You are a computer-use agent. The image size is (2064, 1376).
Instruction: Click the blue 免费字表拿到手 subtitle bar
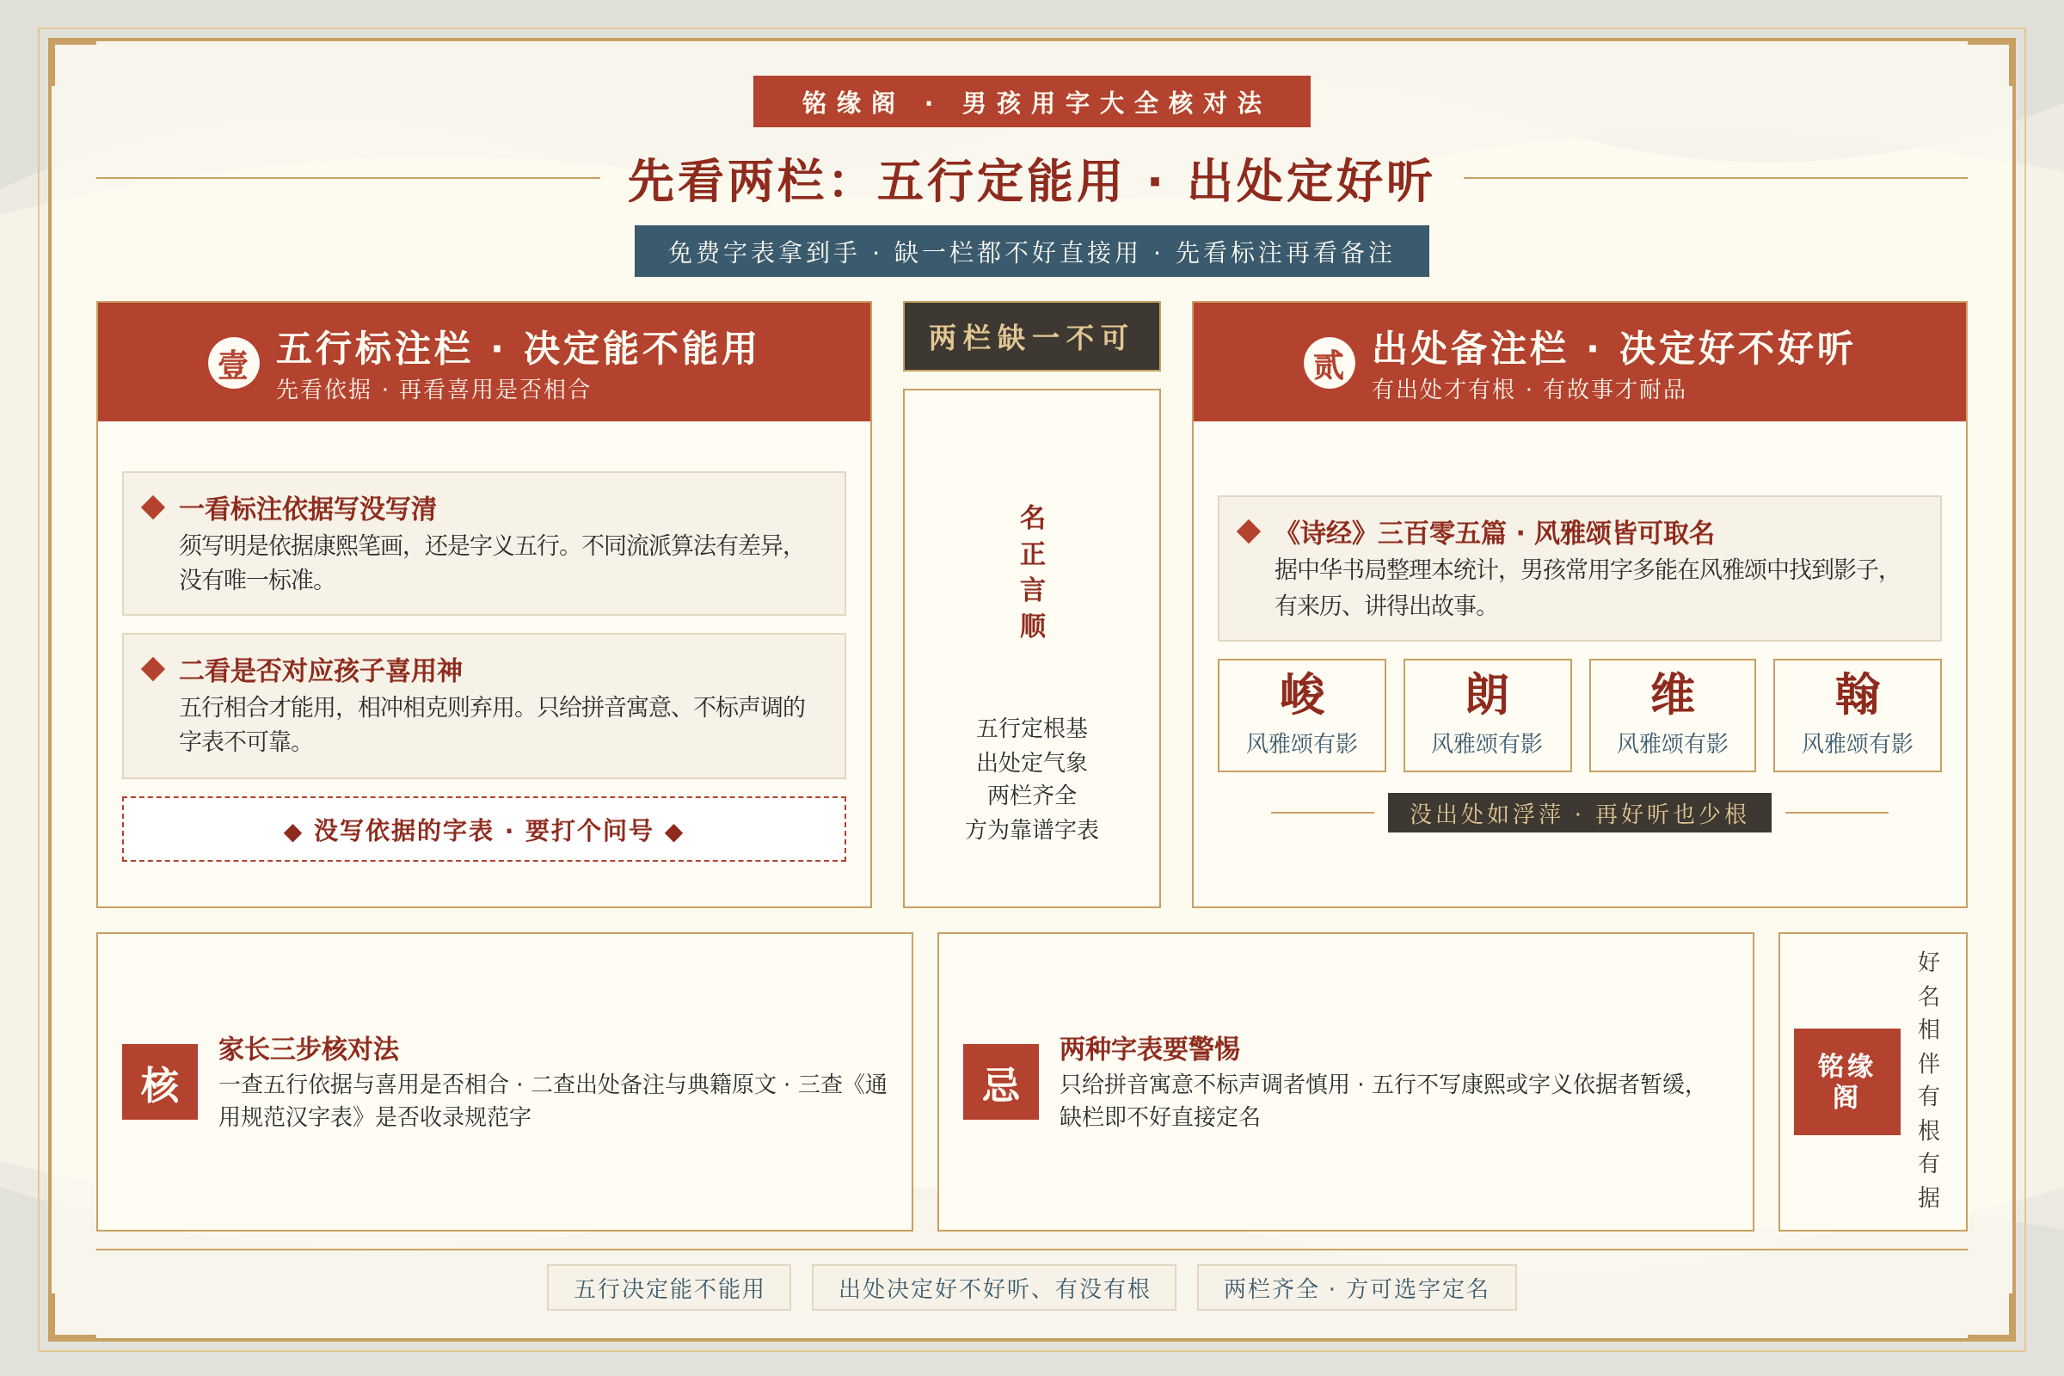click(x=1031, y=252)
